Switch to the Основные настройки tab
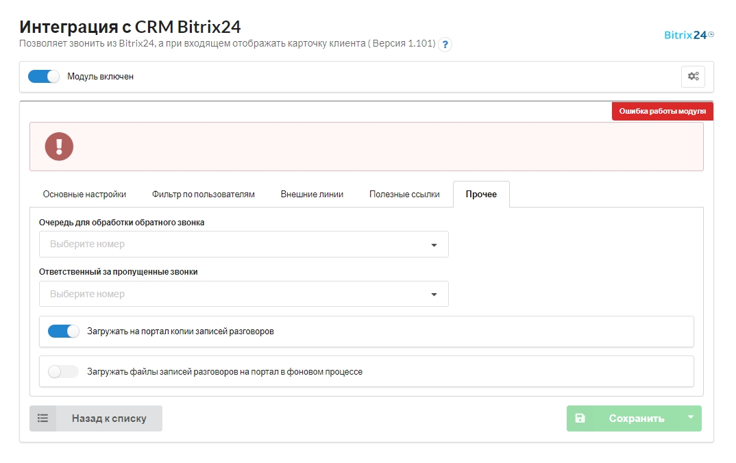736x463 pixels. click(x=84, y=195)
